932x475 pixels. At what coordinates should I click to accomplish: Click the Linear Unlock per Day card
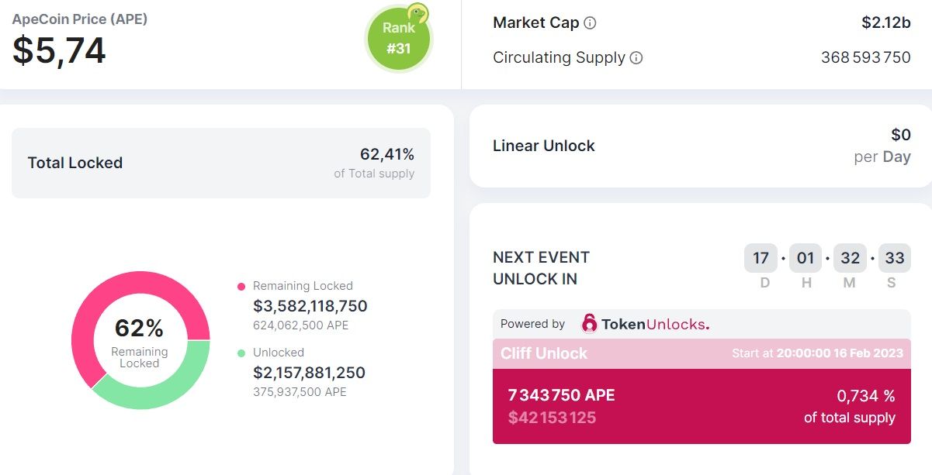coord(701,146)
